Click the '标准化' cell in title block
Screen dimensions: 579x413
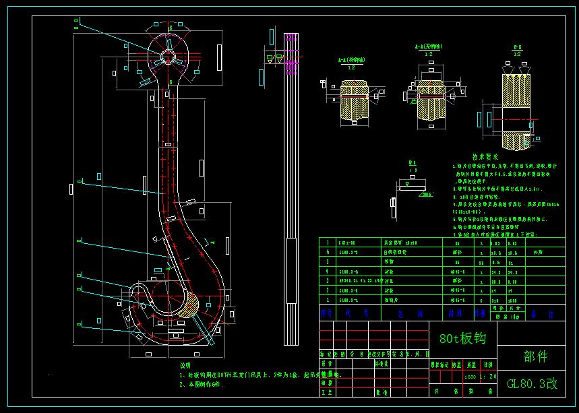[381, 364]
